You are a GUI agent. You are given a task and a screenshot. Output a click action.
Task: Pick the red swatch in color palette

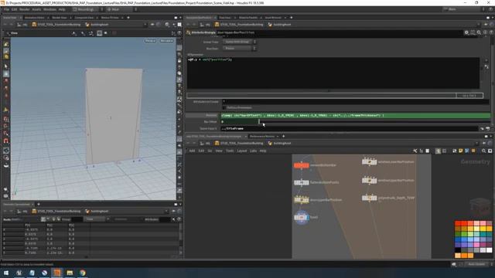(457, 223)
